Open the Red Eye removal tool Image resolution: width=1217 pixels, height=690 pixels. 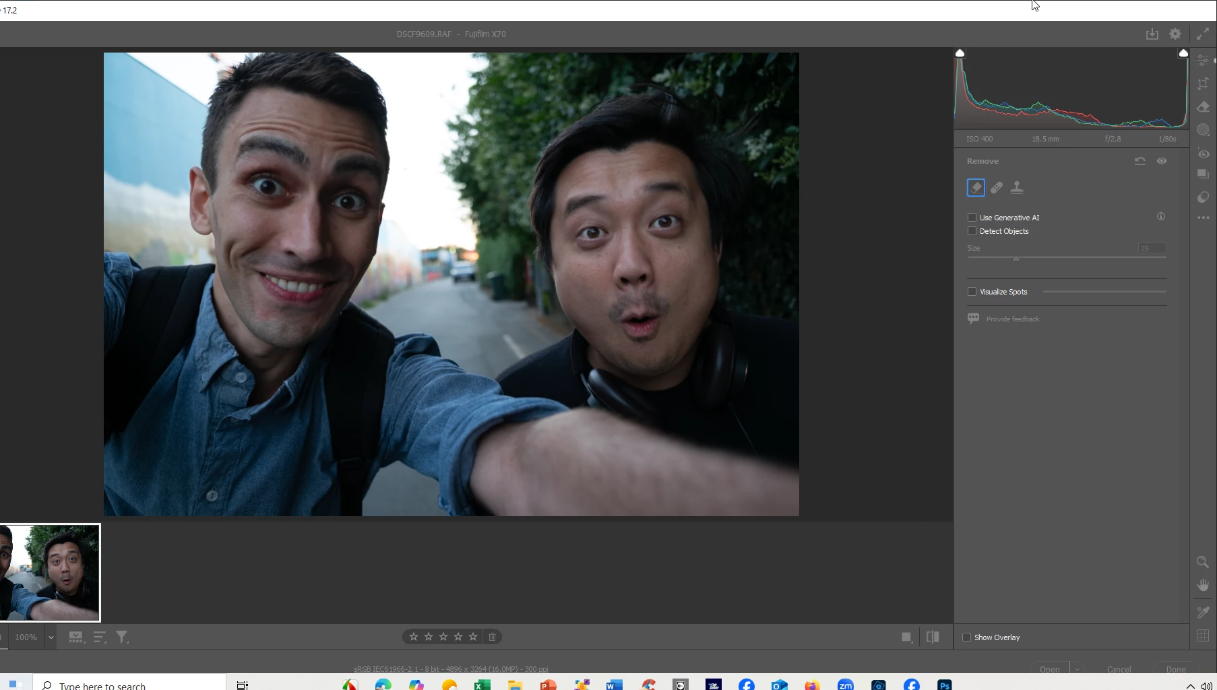(x=1204, y=154)
